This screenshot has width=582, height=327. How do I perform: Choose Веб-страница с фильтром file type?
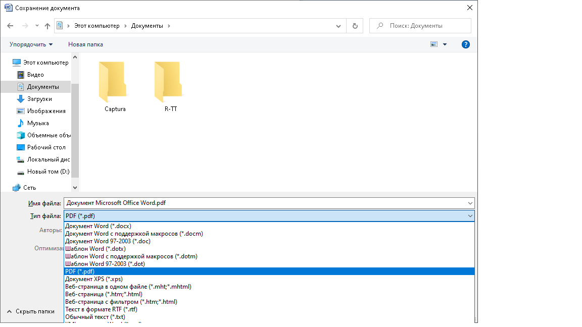tap(269, 302)
